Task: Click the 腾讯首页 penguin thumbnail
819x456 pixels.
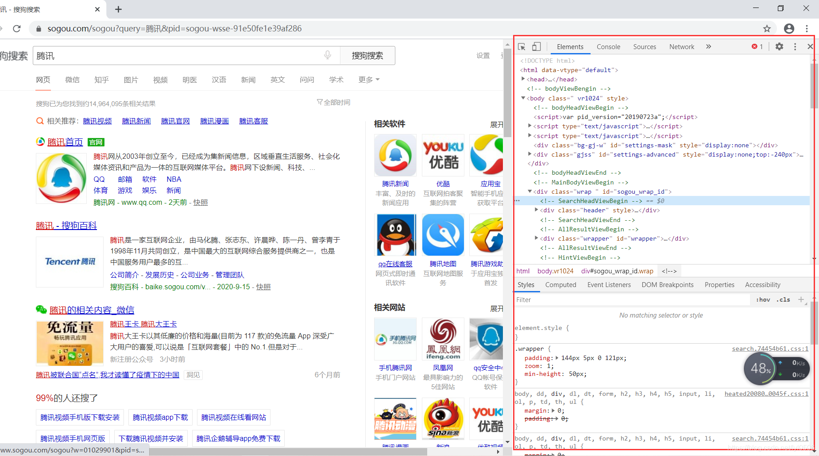Action: (61, 178)
